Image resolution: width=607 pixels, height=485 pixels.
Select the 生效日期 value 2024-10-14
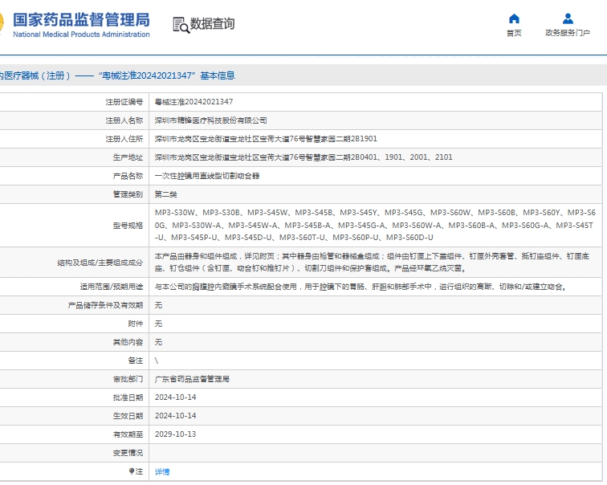[175, 416]
